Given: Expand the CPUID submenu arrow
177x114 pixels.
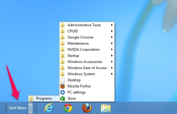Looking at the screenshot, I should pos(112,31).
